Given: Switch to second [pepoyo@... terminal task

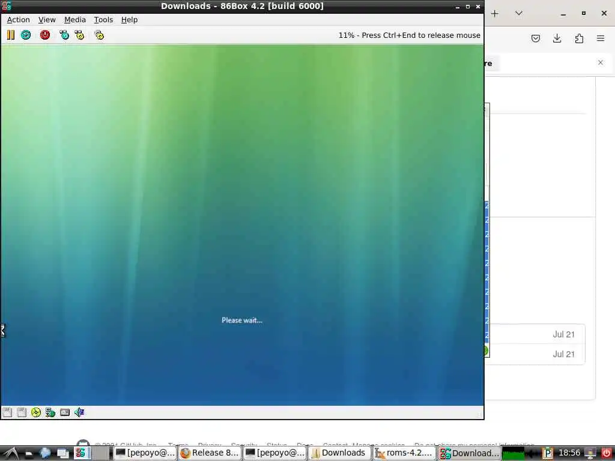Looking at the screenshot, I should click(274, 453).
